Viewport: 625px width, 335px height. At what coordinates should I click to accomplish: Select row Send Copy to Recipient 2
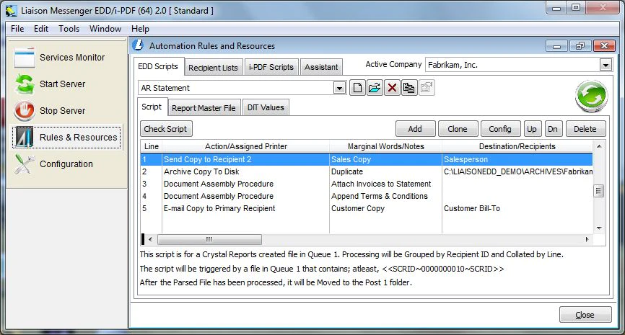point(367,159)
